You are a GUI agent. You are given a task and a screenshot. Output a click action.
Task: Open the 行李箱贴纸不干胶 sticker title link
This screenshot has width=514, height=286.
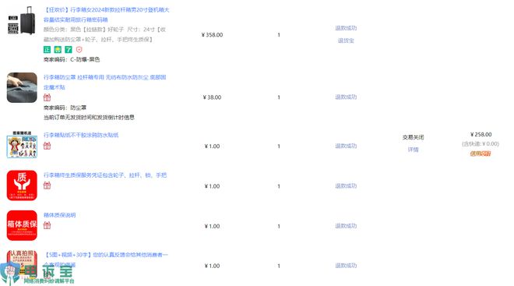click(81, 135)
